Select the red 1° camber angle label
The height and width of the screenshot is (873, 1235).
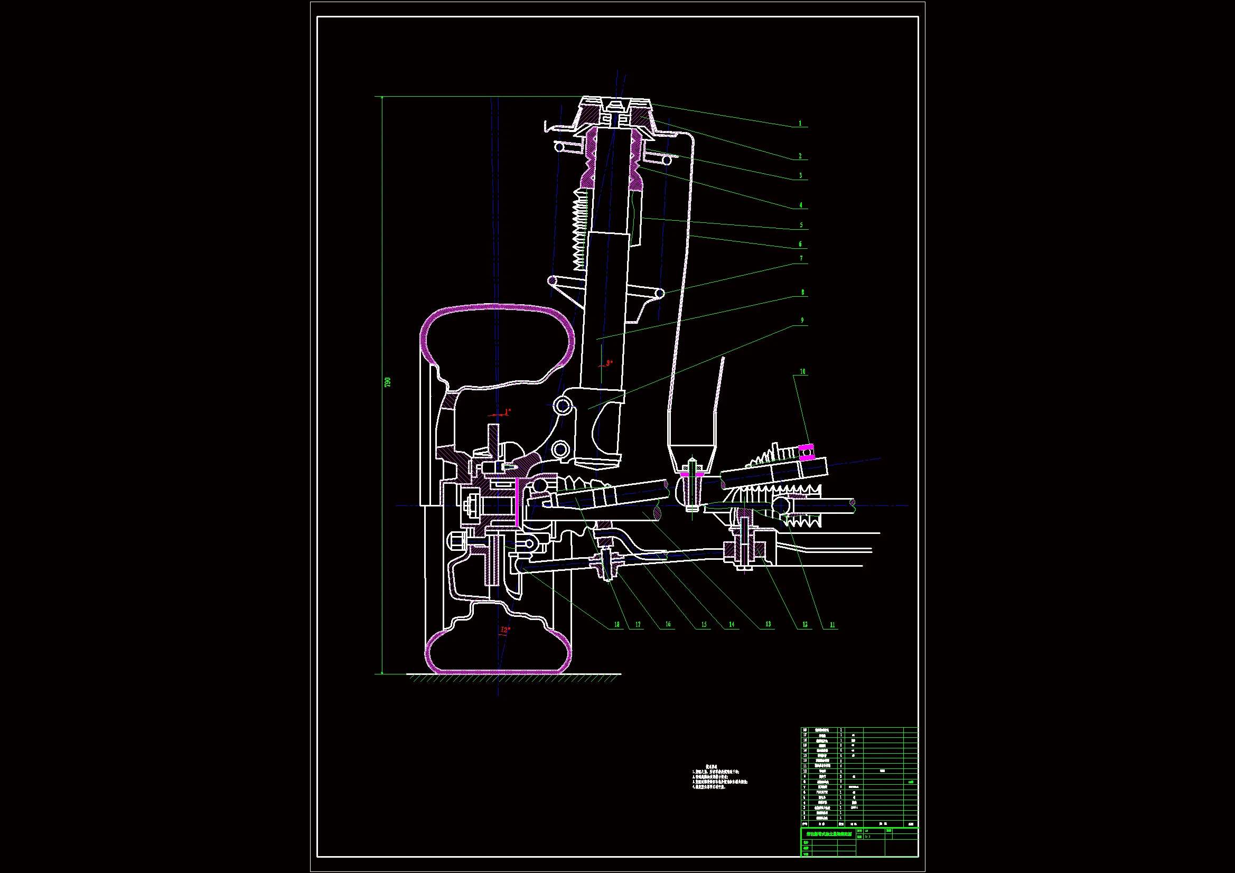point(507,412)
